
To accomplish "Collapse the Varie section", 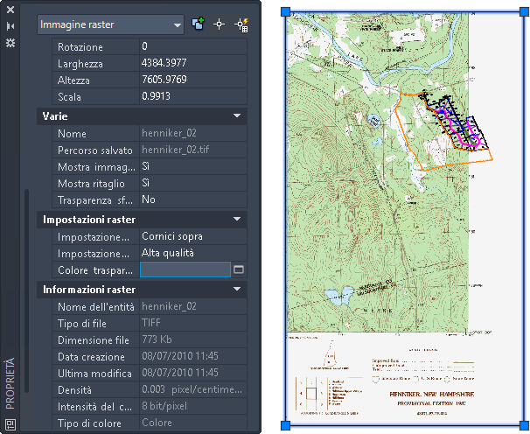I will coord(237,116).
